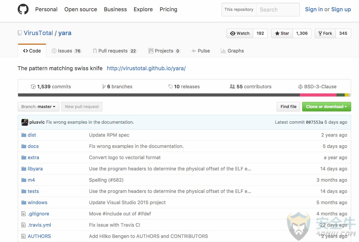Click the folder icon for tests

pyautogui.click(x=24, y=191)
